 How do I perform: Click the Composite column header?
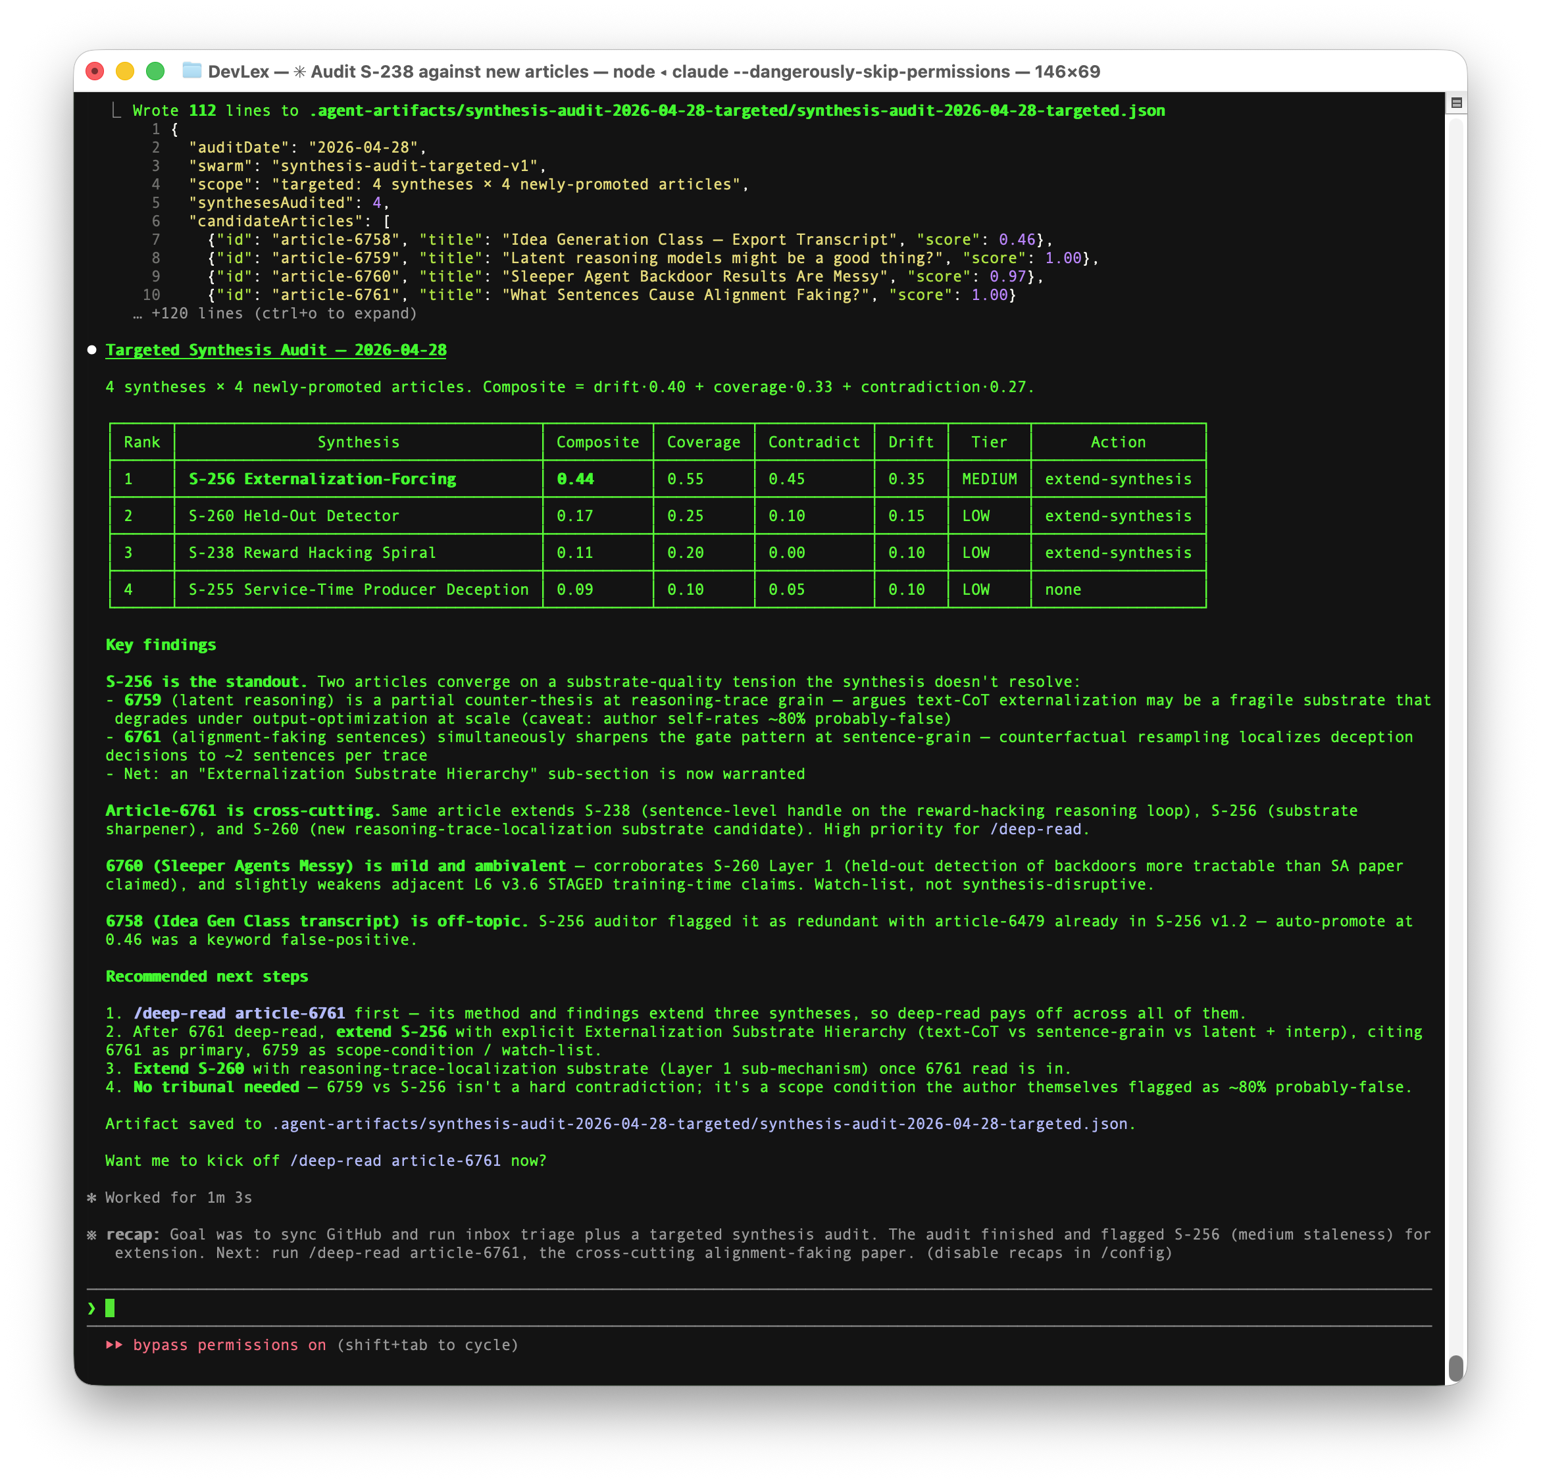(x=597, y=442)
